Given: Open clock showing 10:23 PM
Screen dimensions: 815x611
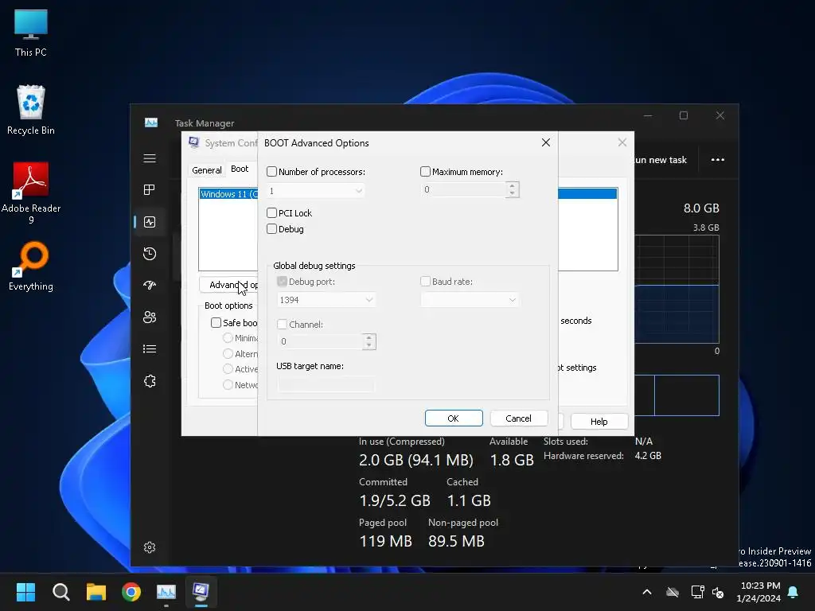Looking at the screenshot, I should pyautogui.click(x=758, y=592).
